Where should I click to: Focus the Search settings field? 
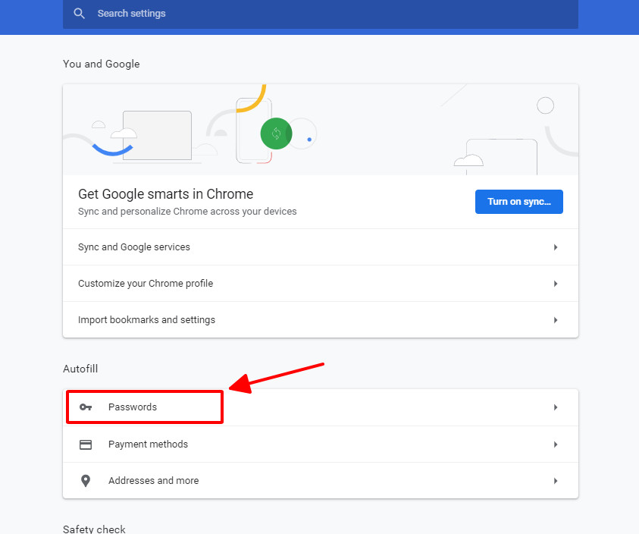click(x=321, y=14)
